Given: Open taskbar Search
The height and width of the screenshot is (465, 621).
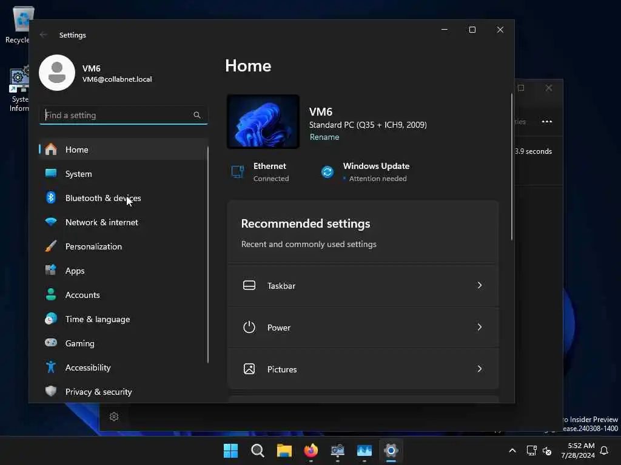Looking at the screenshot, I should click(257, 450).
